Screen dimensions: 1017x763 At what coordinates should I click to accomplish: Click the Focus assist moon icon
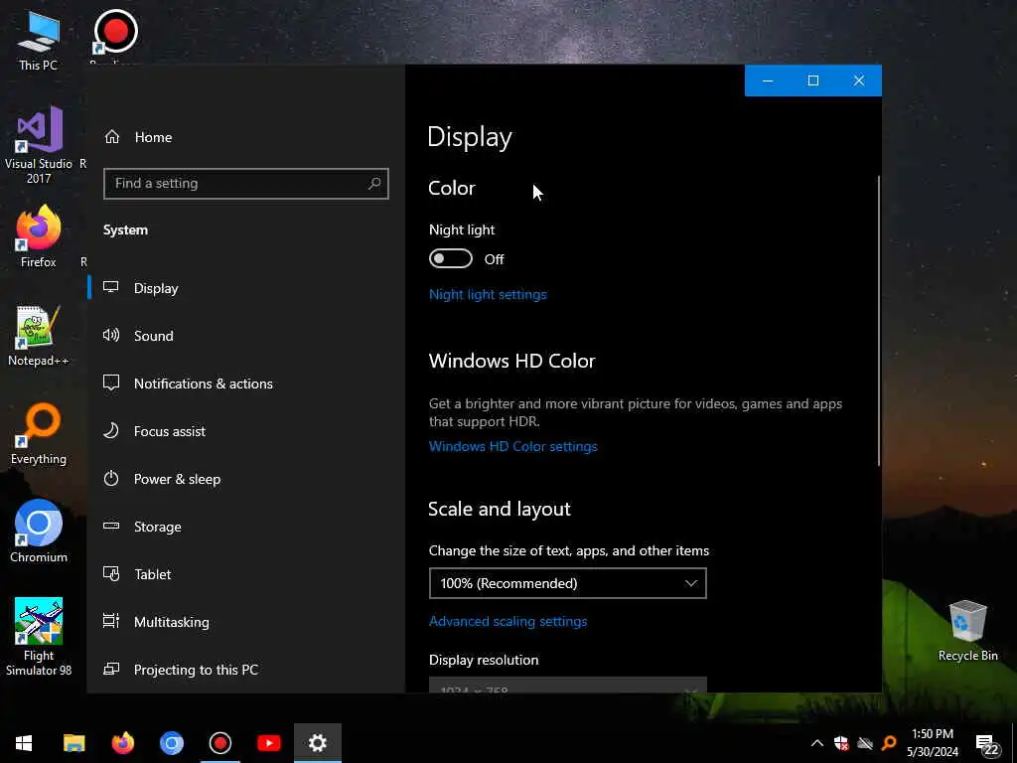[111, 431]
